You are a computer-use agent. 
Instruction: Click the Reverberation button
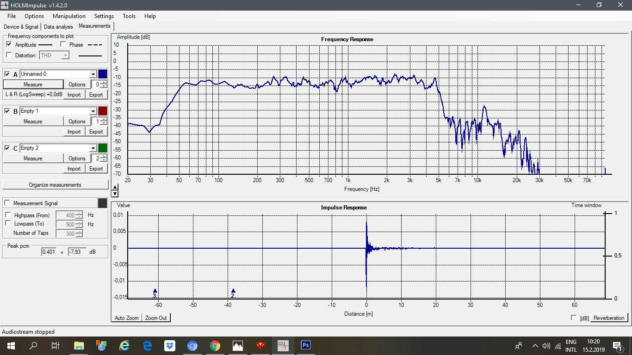tap(609, 318)
